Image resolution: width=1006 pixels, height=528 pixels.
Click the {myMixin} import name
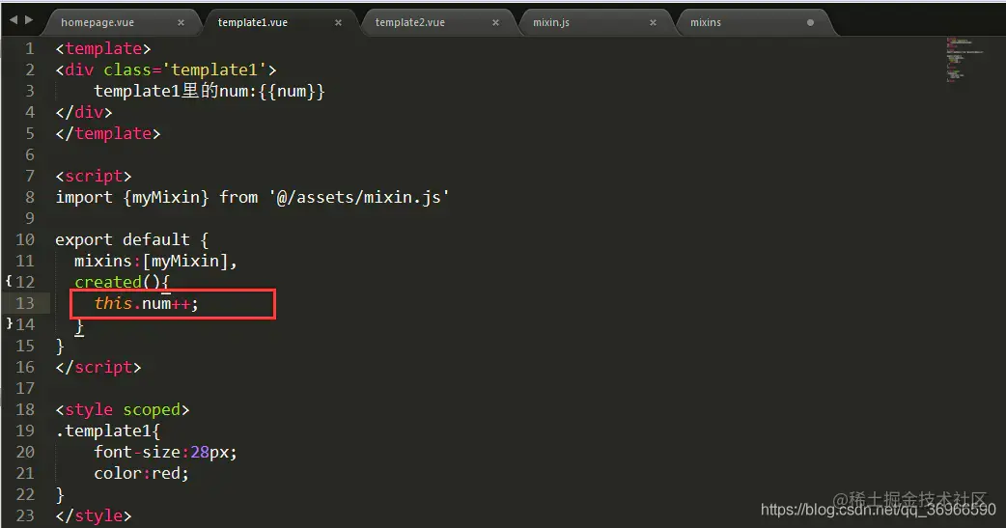pos(166,197)
